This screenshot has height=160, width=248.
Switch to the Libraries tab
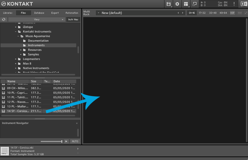(7, 13)
